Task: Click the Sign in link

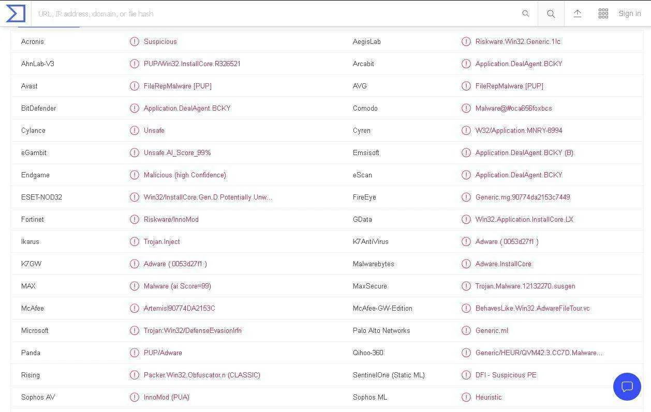Action: tap(630, 14)
